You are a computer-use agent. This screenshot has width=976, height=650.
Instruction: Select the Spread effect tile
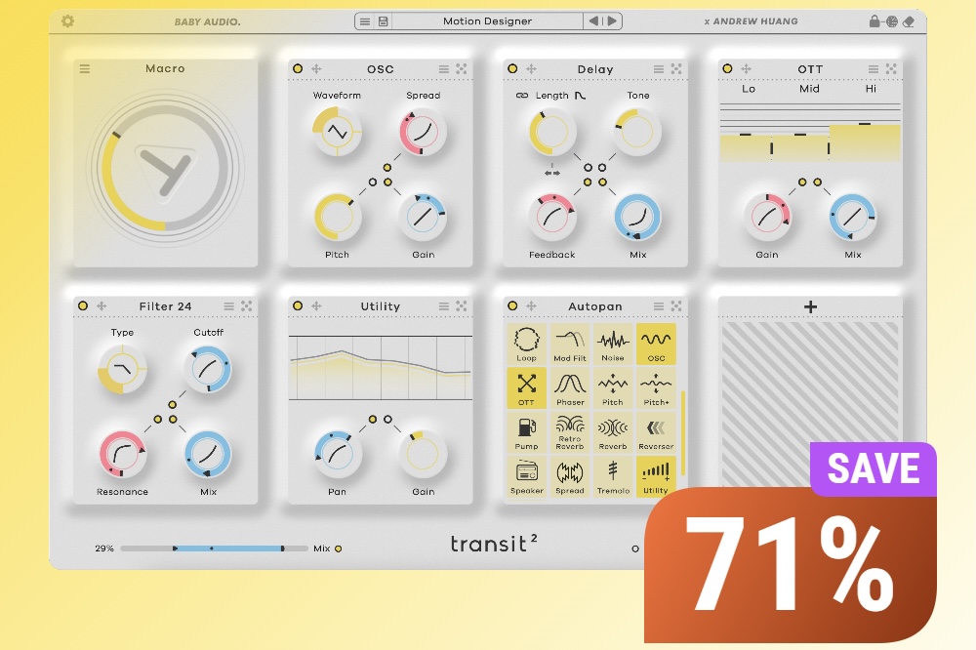tap(570, 476)
